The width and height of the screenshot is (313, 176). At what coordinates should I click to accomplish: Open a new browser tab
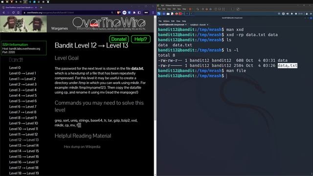point(41,7)
